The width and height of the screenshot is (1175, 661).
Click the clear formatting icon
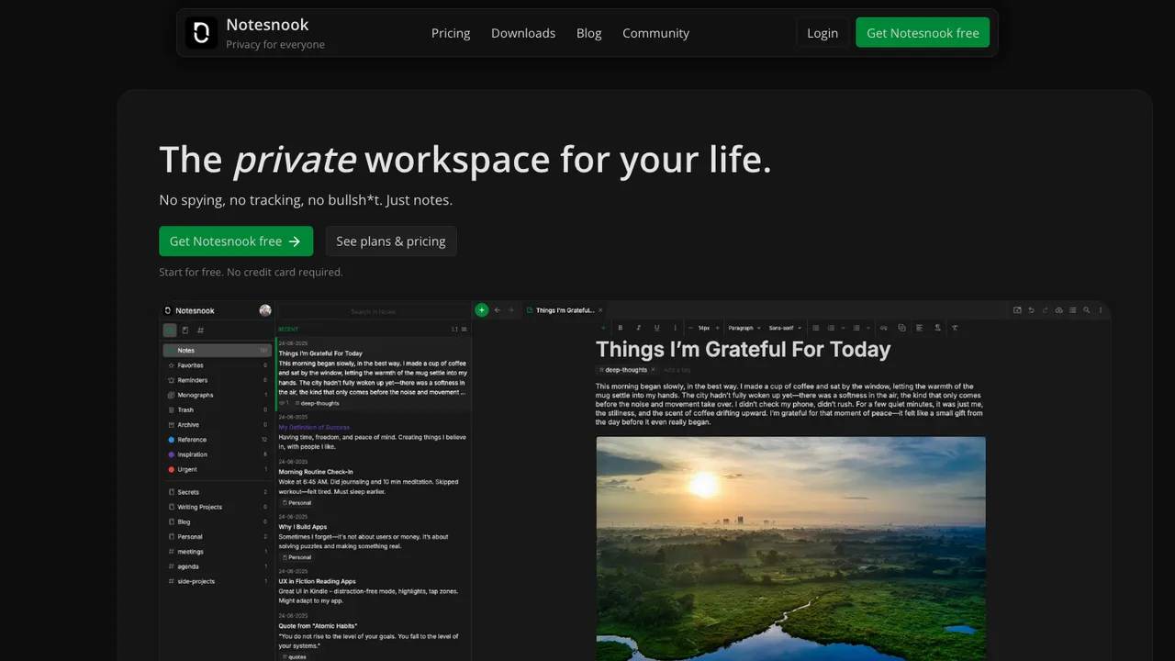[x=955, y=328]
